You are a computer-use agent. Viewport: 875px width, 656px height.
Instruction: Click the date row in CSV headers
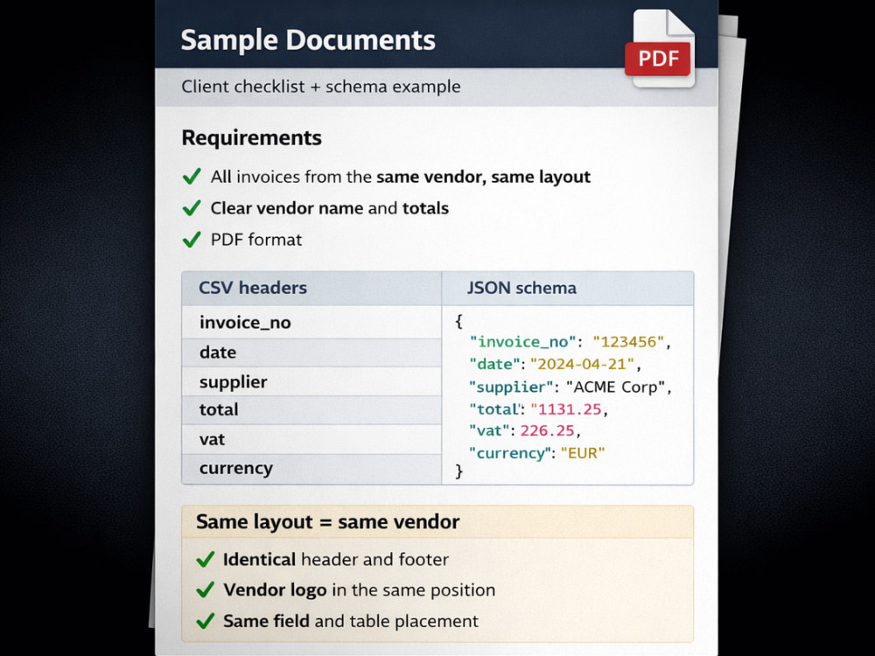311,352
